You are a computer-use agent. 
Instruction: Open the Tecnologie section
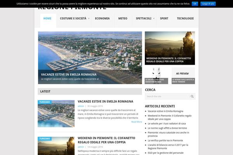[x=185, y=19]
